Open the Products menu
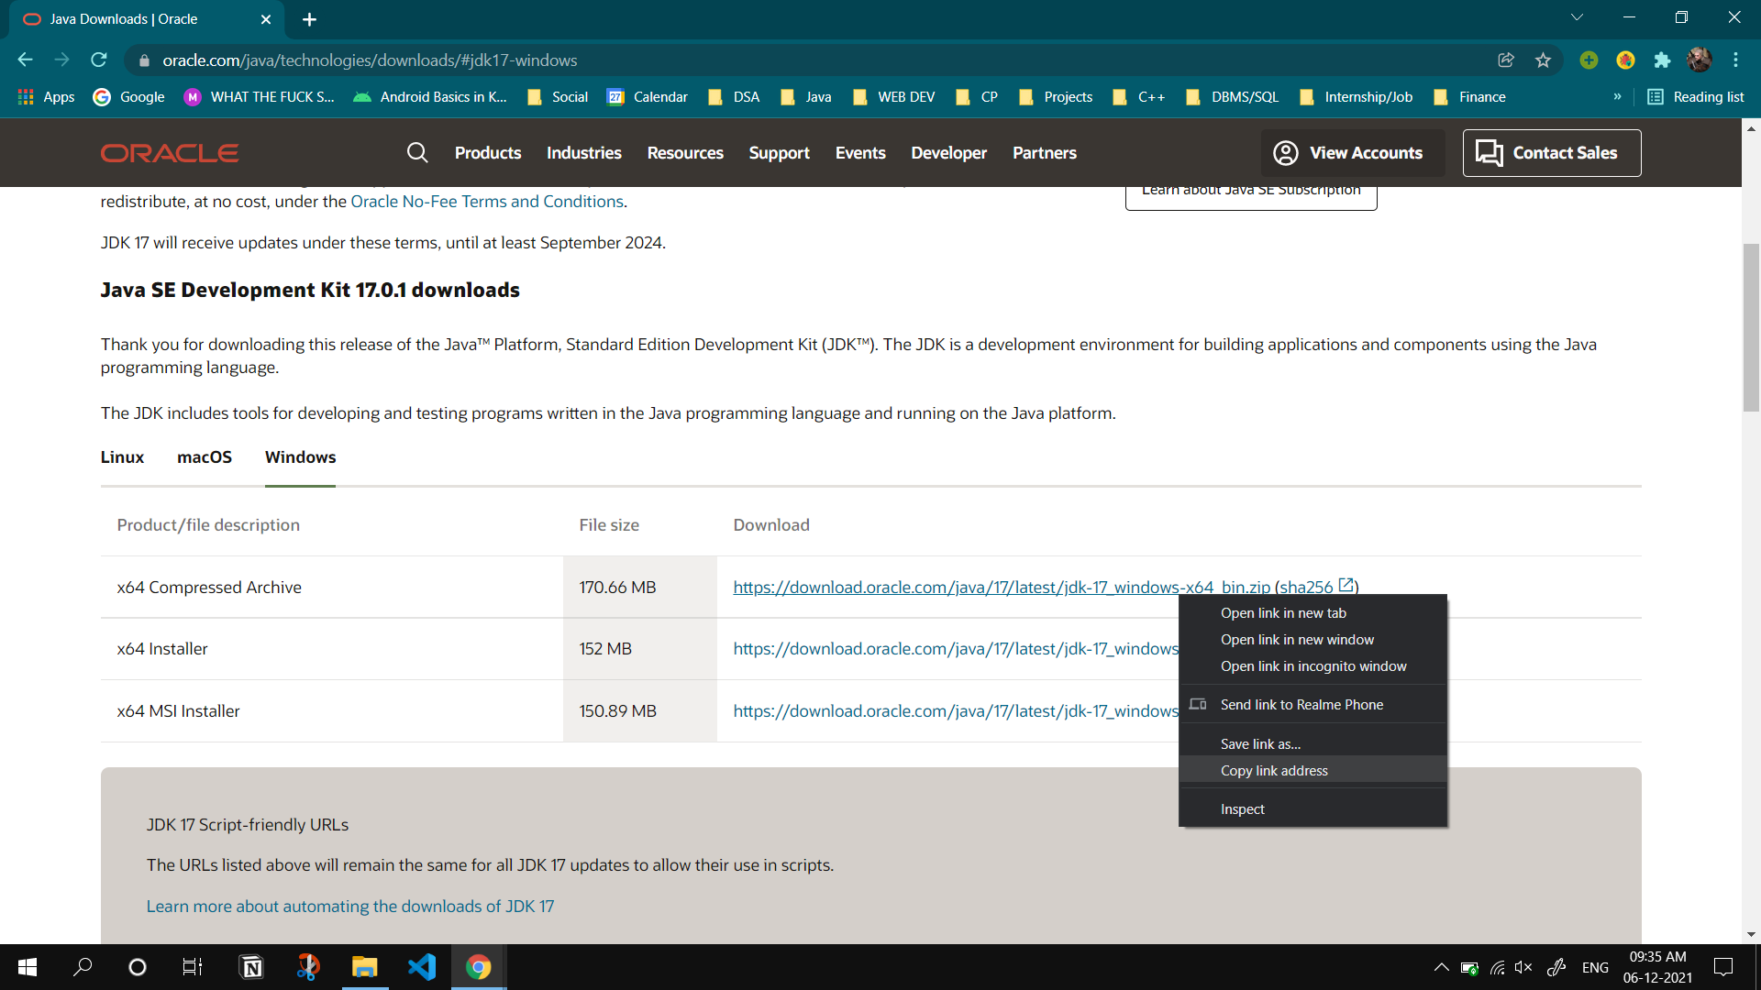 [x=488, y=153]
